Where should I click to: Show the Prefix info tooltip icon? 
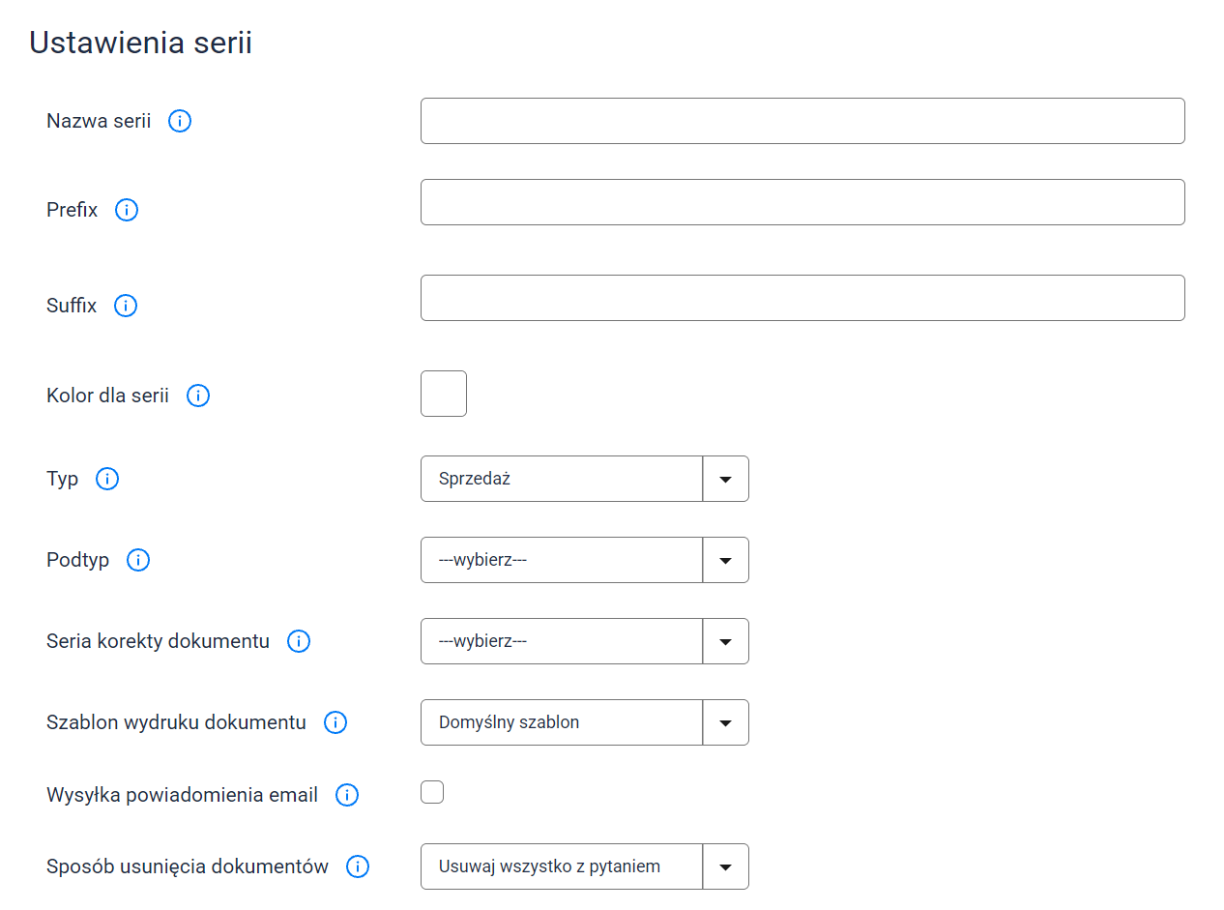pyautogui.click(x=127, y=210)
